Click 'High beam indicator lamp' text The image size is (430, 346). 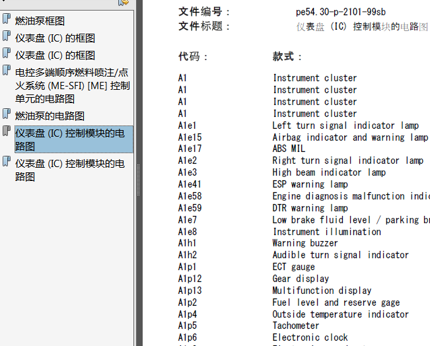click(x=329, y=172)
